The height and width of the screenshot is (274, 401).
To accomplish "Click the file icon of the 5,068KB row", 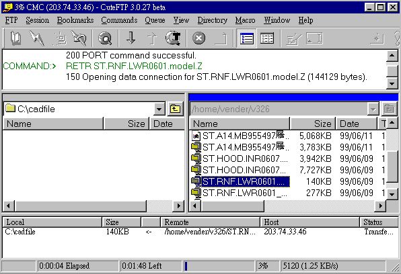I will point(196,136).
